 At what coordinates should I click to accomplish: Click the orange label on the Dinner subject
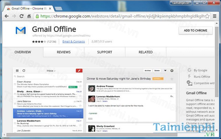tap(158, 79)
